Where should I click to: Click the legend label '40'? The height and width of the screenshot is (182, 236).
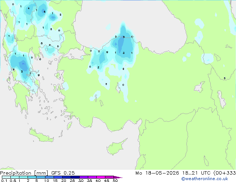[98, 181]
